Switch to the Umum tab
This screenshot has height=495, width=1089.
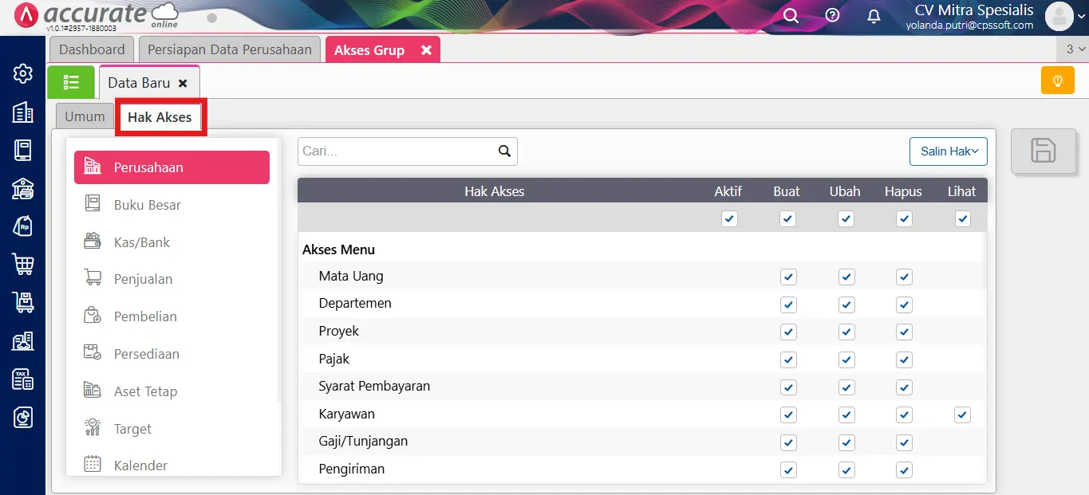pyautogui.click(x=84, y=116)
